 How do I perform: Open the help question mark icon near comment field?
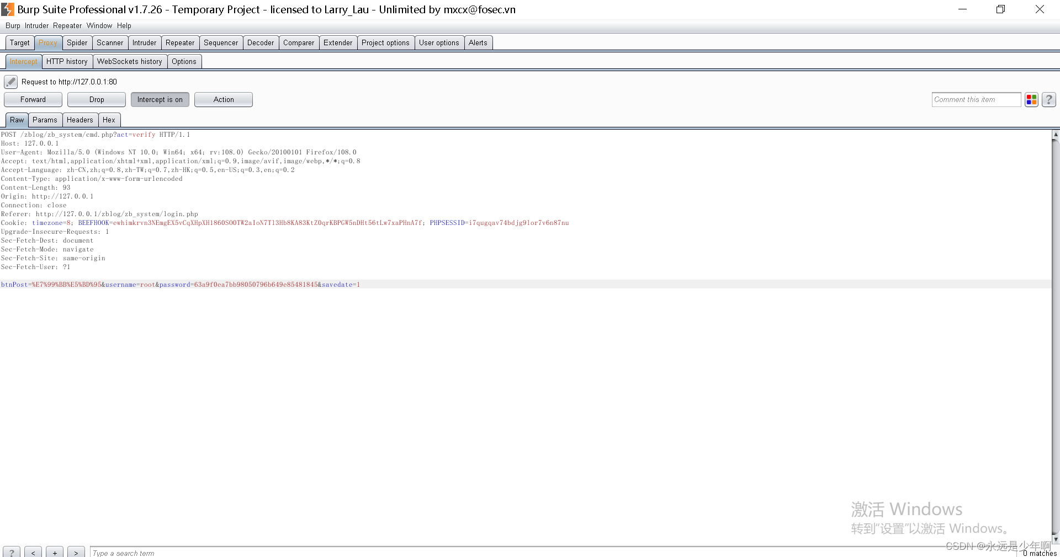[x=1049, y=100]
